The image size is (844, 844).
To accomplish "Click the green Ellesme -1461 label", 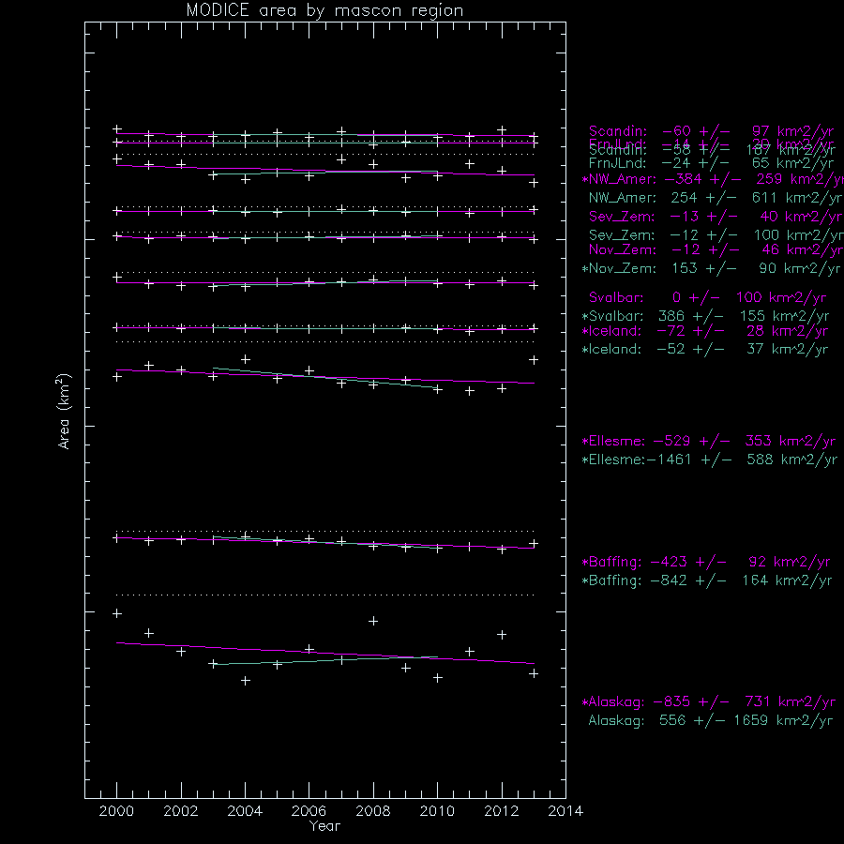I will point(709,460).
